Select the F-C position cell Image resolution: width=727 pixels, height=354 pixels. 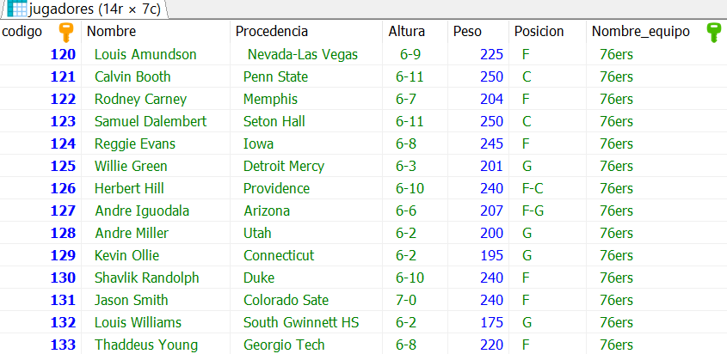[547, 189]
